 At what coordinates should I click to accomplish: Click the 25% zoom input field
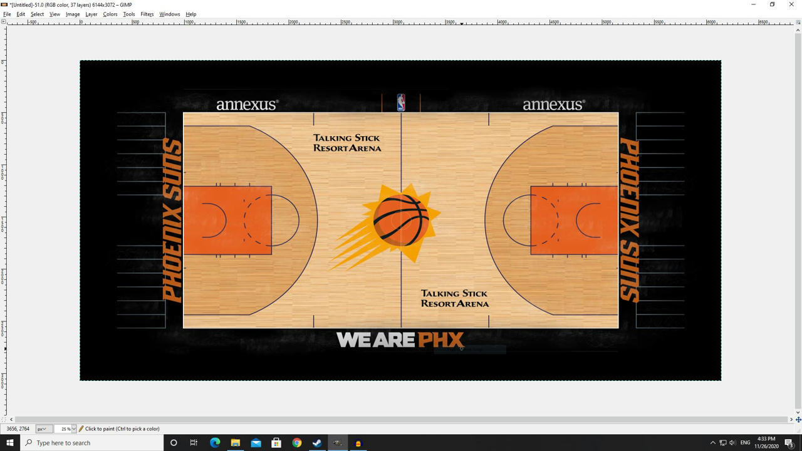pyautogui.click(x=63, y=429)
